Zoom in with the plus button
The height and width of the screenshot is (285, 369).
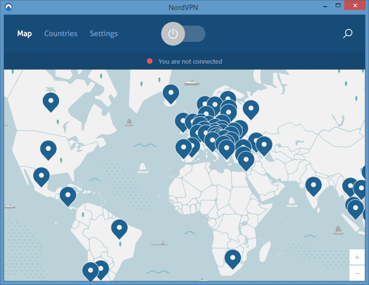point(357,257)
